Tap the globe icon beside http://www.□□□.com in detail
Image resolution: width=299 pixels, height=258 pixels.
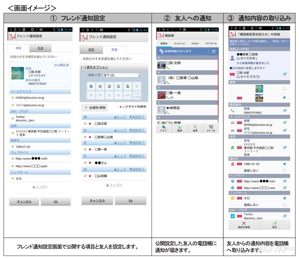click(x=232, y=188)
